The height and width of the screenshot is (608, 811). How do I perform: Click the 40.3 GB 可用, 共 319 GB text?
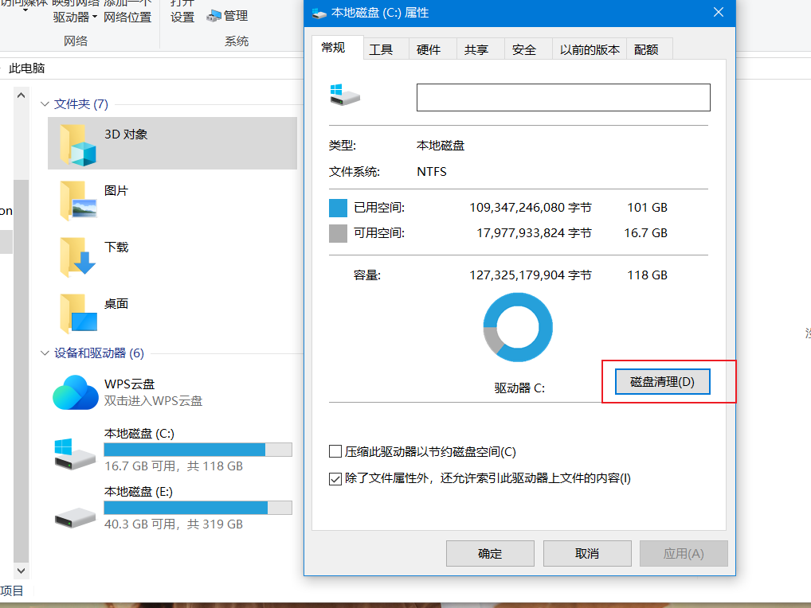point(173,524)
